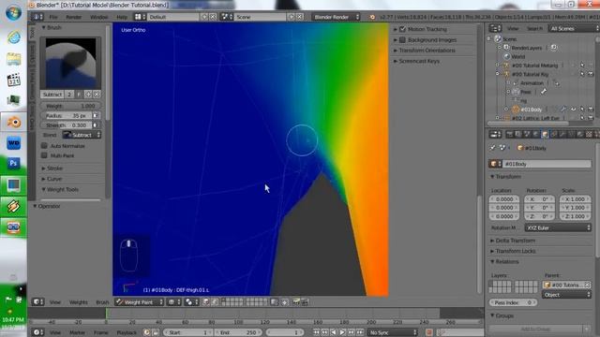The image size is (600, 337).
Task: Open the Weights menu in 3D view header
Action: pos(79,301)
